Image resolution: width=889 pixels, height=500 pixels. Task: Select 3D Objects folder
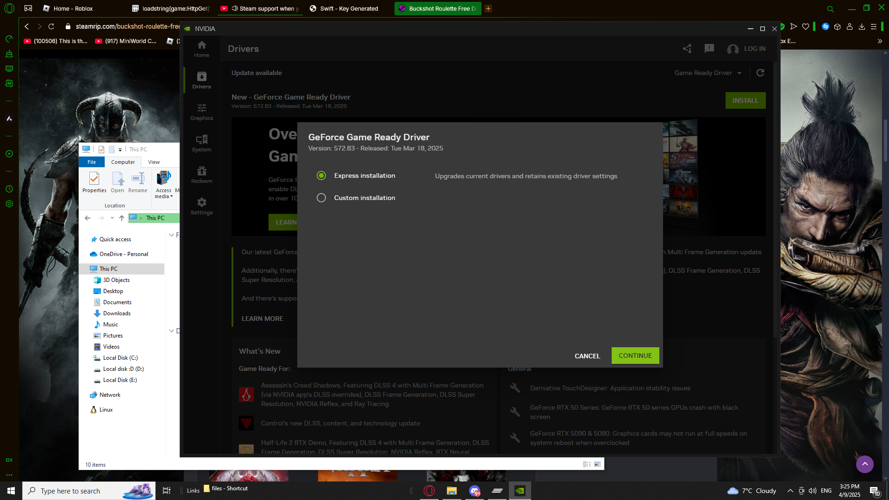point(116,280)
